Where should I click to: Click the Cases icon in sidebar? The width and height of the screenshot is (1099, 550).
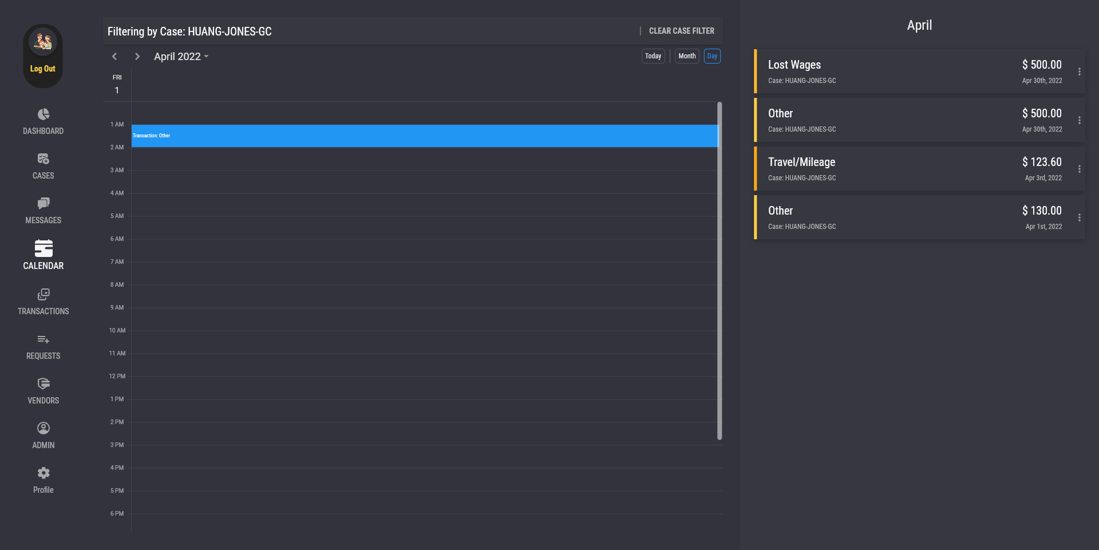44,159
